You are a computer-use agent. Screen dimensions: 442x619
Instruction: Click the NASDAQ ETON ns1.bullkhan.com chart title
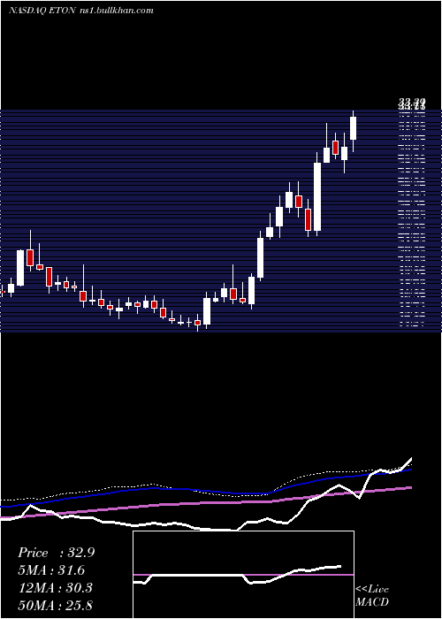coord(81,11)
